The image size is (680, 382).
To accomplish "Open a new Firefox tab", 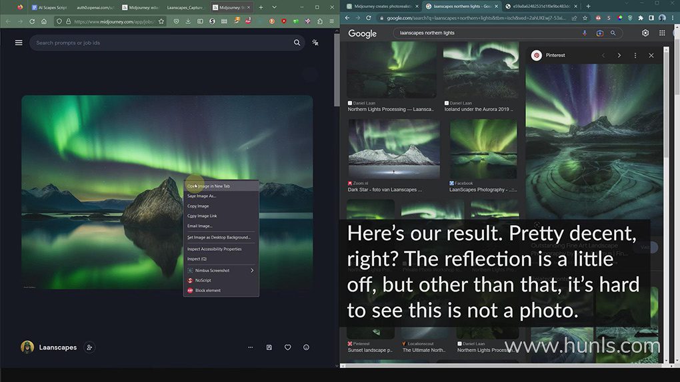I will click(x=261, y=7).
